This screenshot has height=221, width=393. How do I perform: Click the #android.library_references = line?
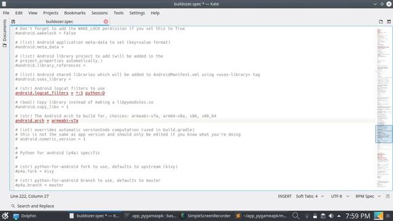click(50, 66)
